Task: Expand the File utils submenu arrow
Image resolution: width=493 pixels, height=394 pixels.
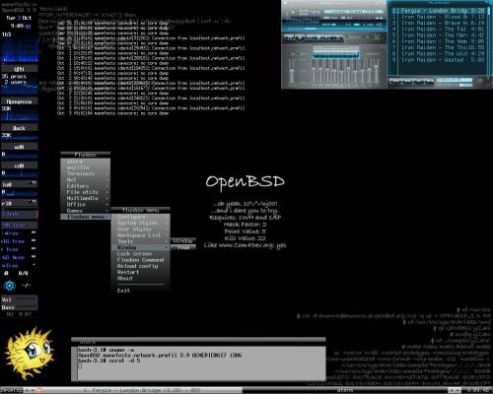Action: pos(106,192)
